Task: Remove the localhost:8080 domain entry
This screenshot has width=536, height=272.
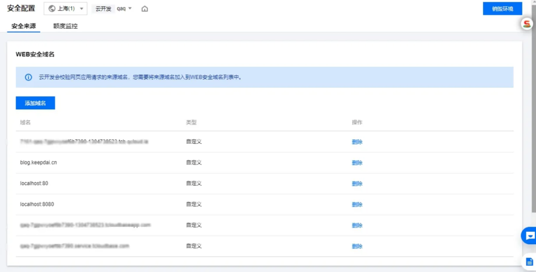Action: tap(357, 205)
